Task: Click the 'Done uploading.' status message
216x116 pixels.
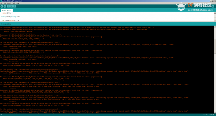Action: (6, 24)
